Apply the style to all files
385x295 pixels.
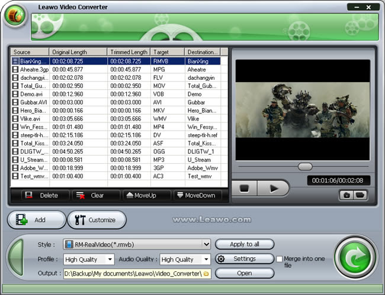pyautogui.click(x=245, y=244)
